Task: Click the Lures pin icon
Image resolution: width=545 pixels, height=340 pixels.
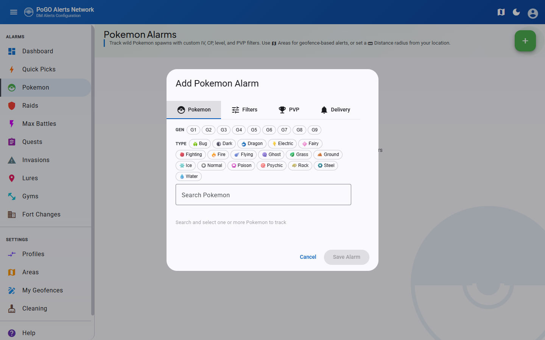Action: click(x=12, y=178)
